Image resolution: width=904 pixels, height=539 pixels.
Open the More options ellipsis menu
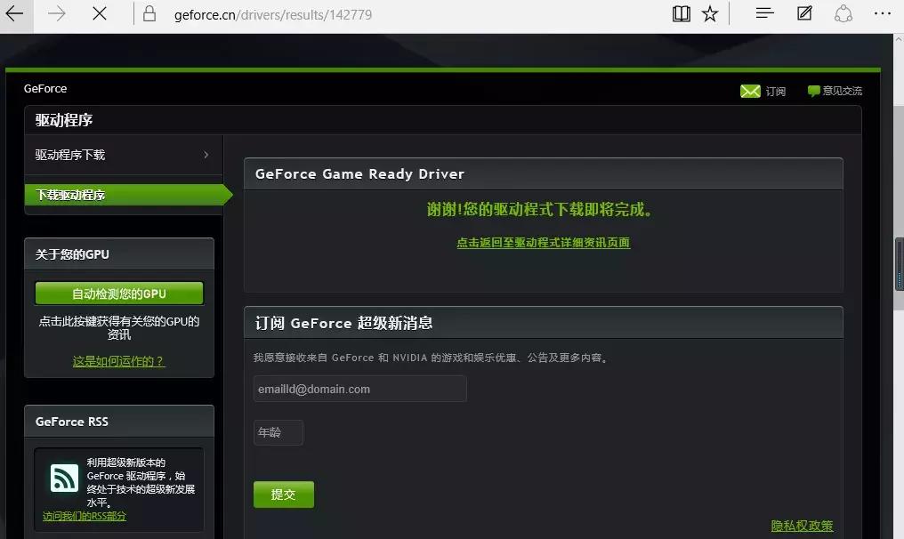pyautogui.click(x=884, y=13)
